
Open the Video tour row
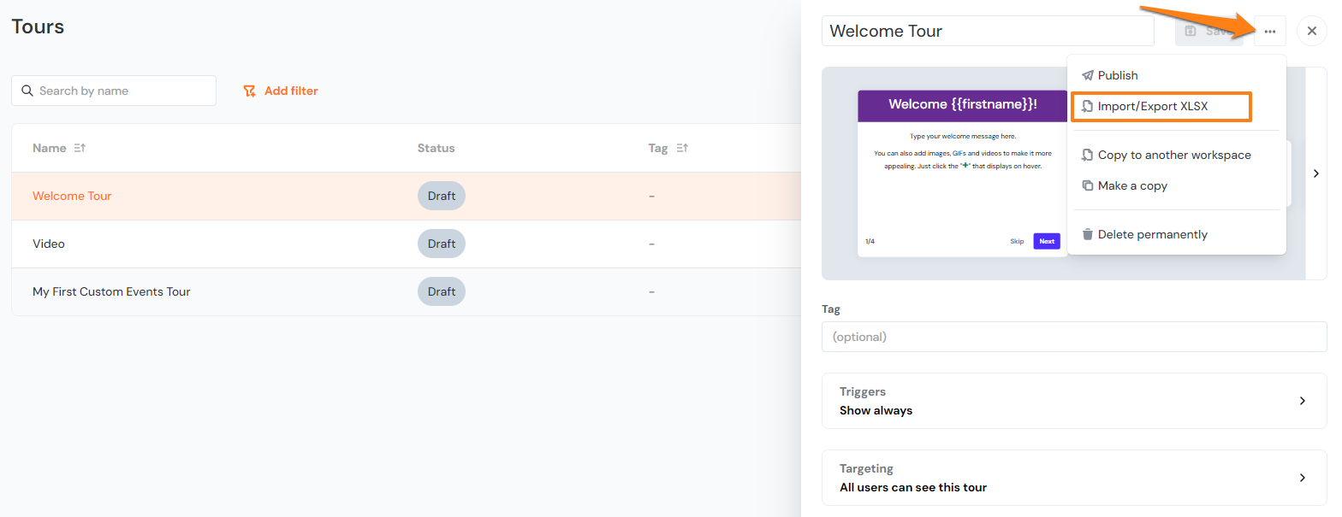(x=49, y=244)
